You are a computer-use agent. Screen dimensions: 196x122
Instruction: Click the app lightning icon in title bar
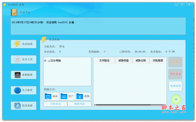pyautogui.click(x=5, y=5)
